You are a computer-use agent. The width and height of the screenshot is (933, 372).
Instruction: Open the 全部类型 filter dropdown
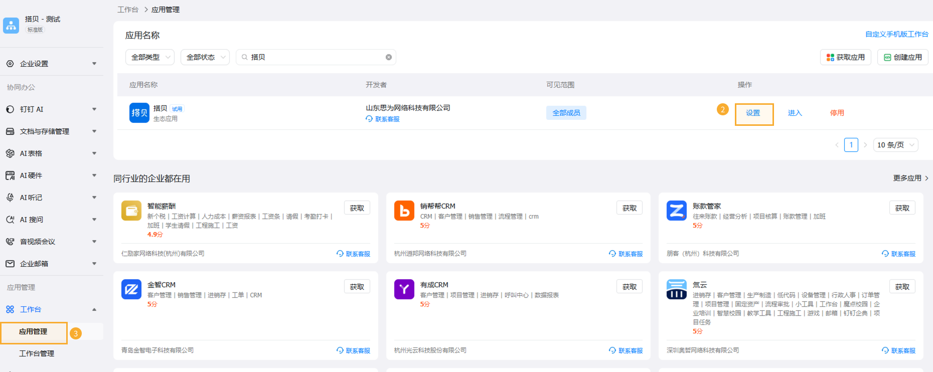click(150, 57)
